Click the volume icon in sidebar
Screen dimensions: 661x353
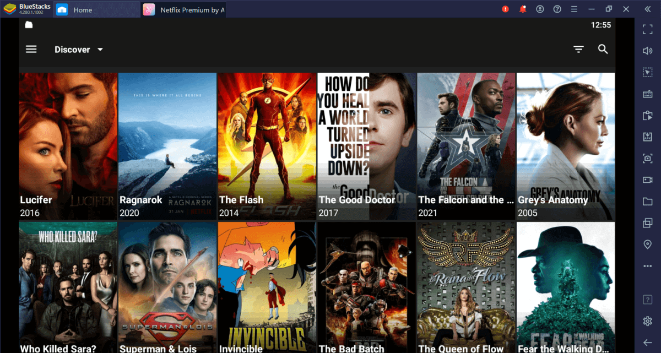648,51
